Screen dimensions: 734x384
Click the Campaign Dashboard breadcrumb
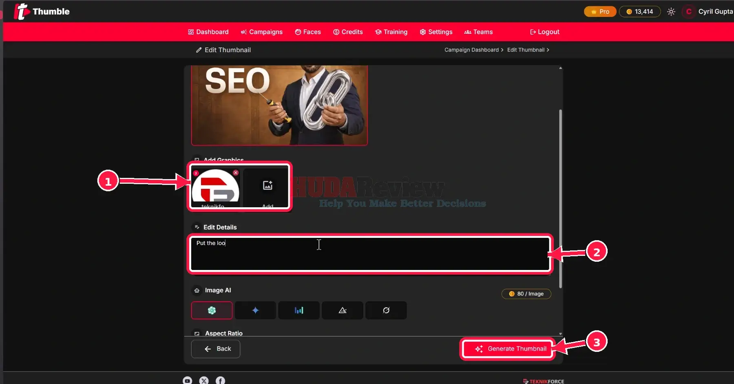471,50
